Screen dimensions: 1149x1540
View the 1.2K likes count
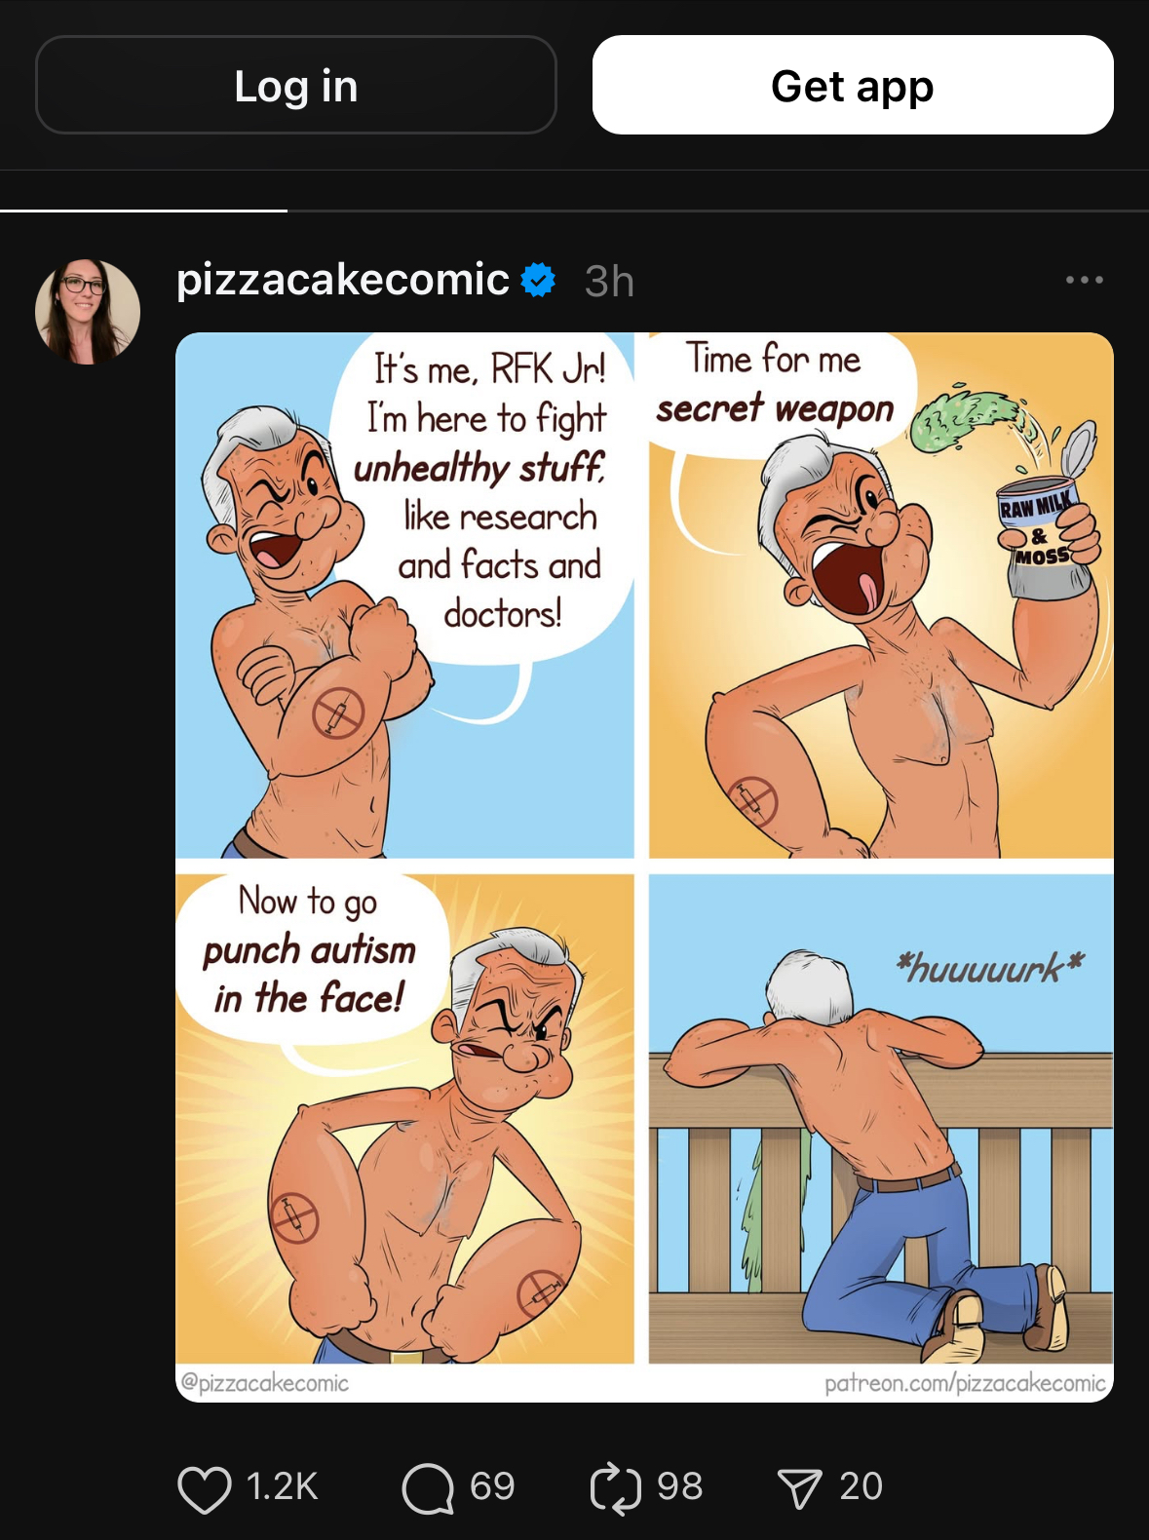point(282,1486)
